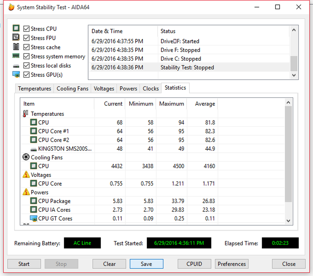Open the Powers tab
This screenshot has width=313, height=276.
(x=128, y=89)
